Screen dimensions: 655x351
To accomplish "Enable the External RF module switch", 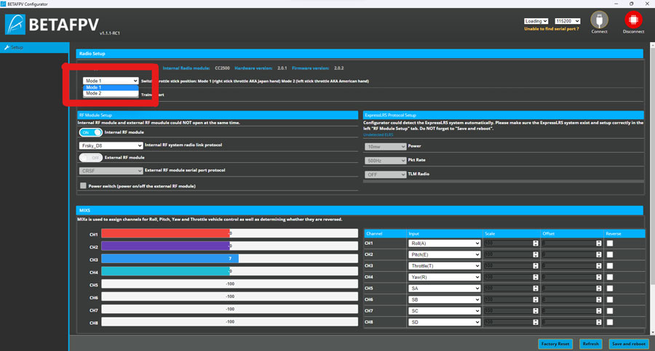I will pos(91,158).
